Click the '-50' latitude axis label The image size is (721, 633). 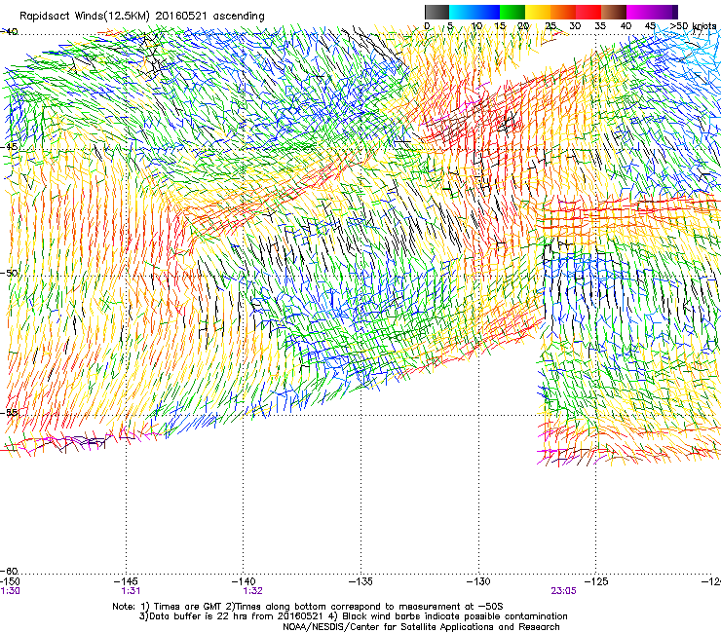[x=9, y=273]
